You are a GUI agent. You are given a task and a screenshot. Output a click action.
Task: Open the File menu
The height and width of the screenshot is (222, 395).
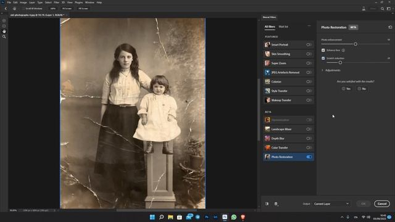[9, 2]
